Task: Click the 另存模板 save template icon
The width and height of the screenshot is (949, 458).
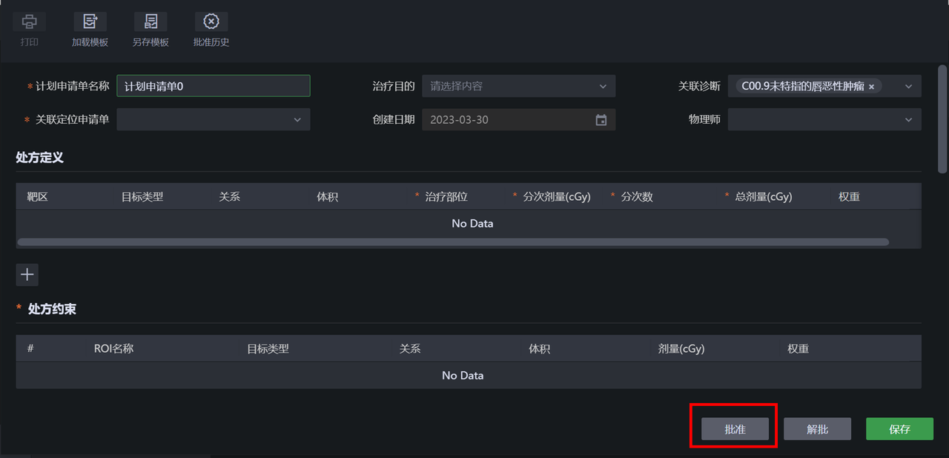Action: coord(151,21)
